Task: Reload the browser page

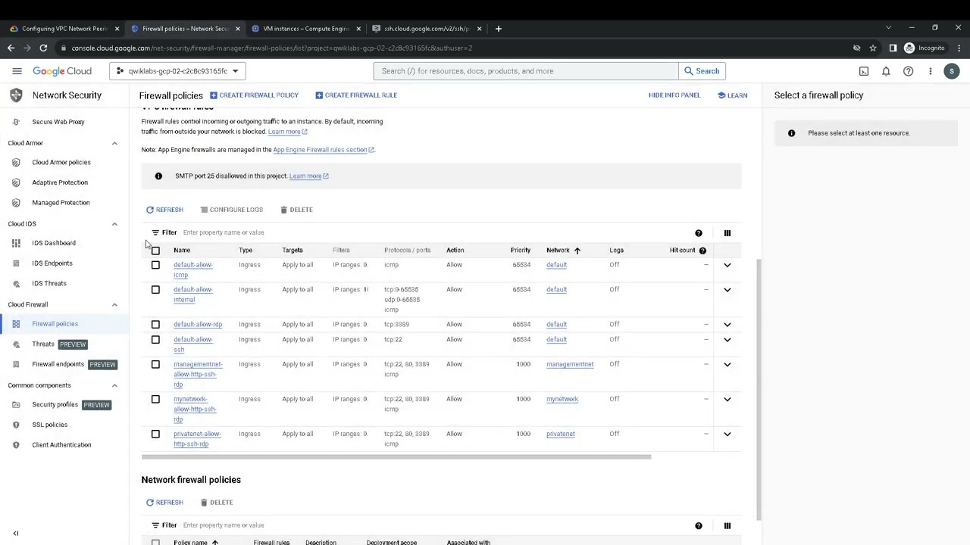Action: pos(43,48)
